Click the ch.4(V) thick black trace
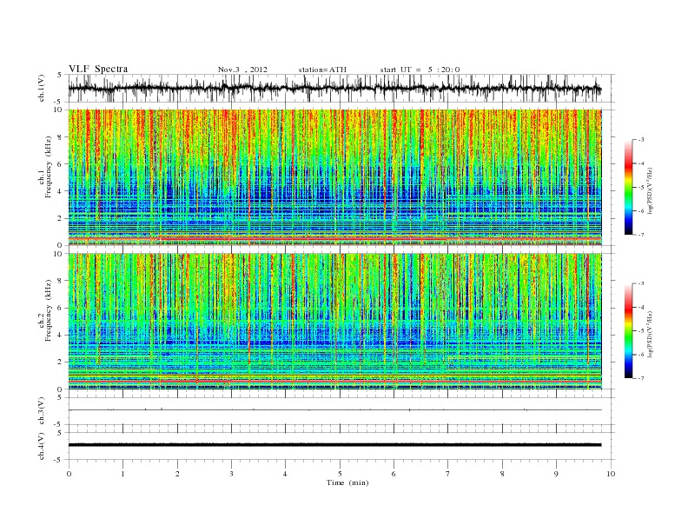The width and height of the screenshot is (688, 532). click(x=334, y=445)
